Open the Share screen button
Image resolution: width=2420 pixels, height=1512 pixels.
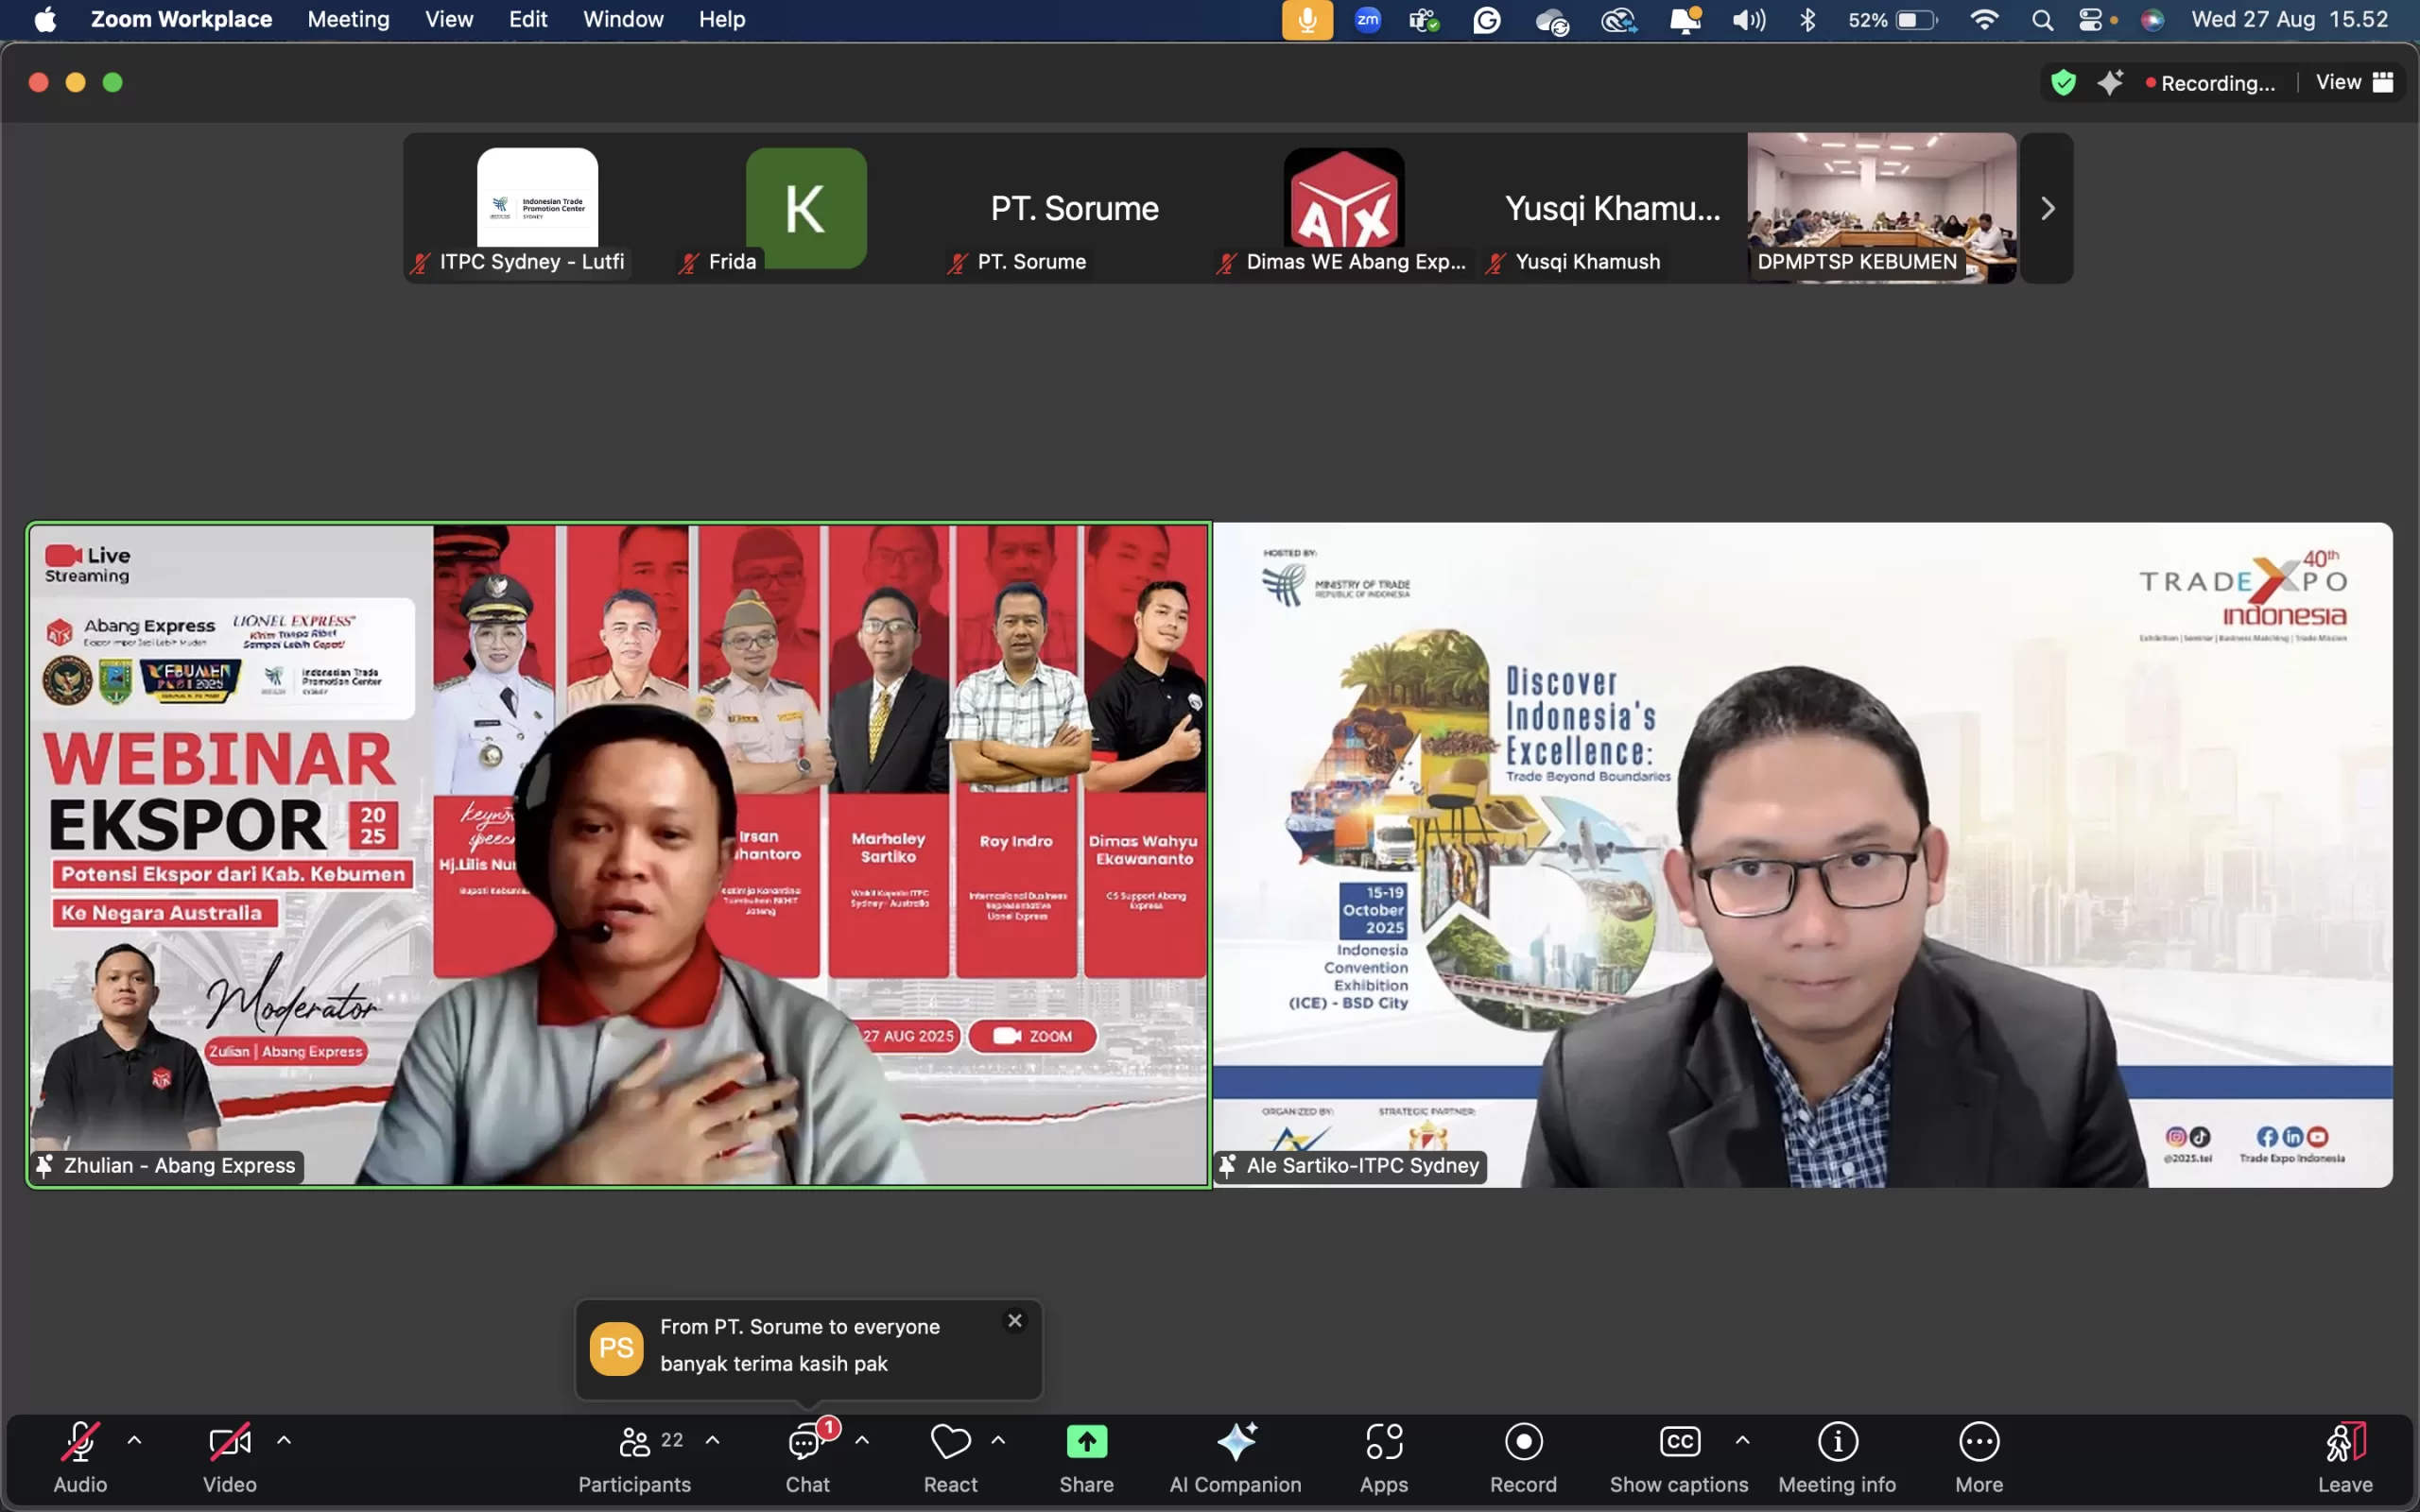1086,1442
